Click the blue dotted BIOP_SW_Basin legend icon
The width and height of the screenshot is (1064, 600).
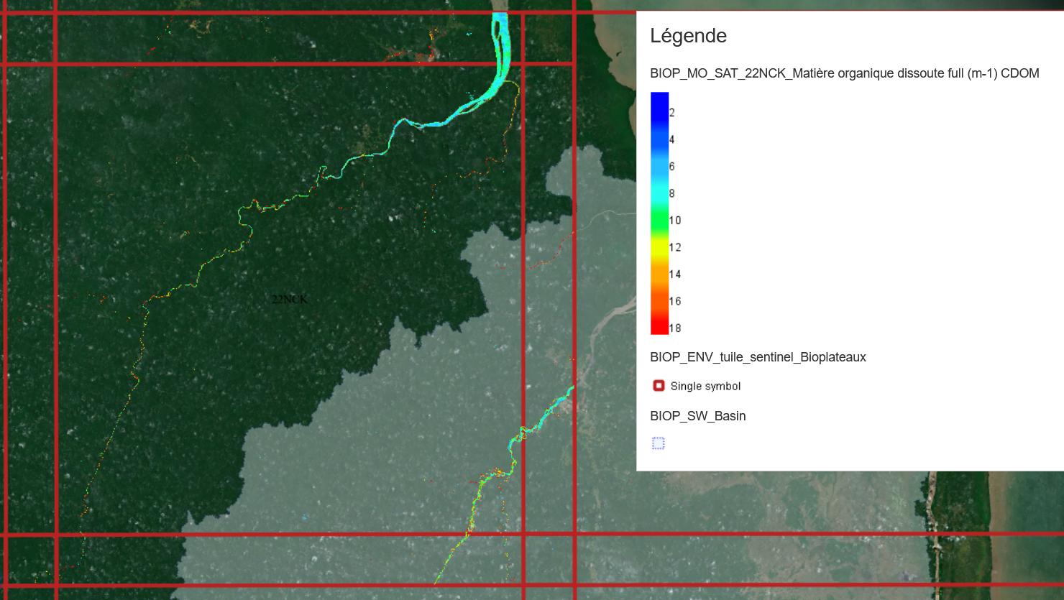tap(659, 443)
